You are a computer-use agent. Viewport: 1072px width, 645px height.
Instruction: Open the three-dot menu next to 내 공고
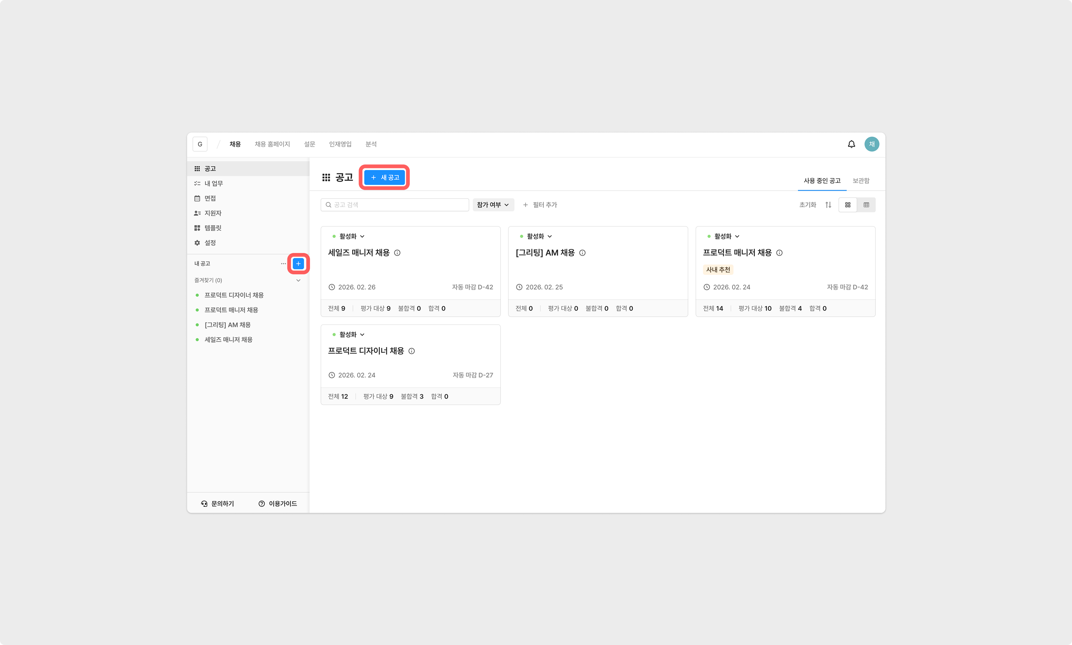tap(283, 263)
